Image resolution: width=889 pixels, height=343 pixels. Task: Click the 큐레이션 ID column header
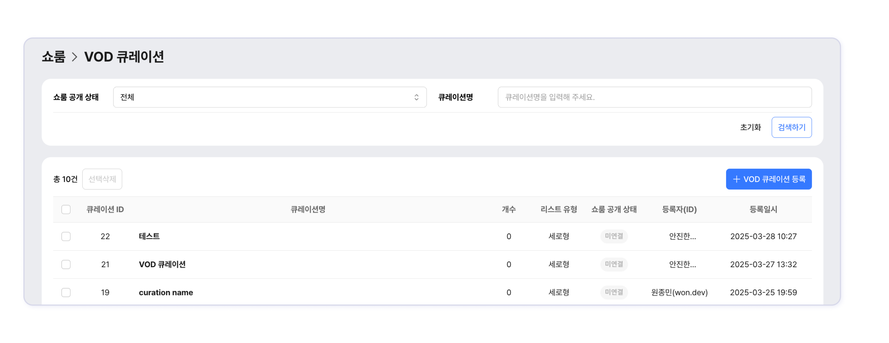pyautogui.click(x=105, y=209)
